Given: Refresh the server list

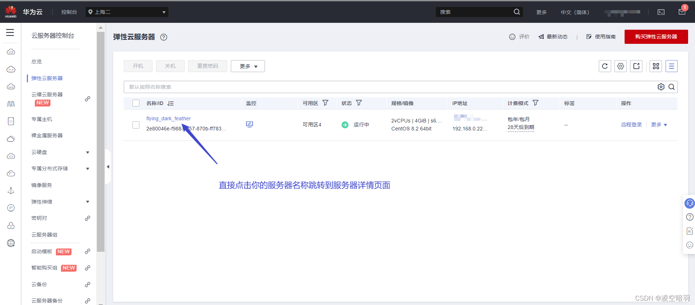Looking at the screenshot, I should [x=605, y=66].
